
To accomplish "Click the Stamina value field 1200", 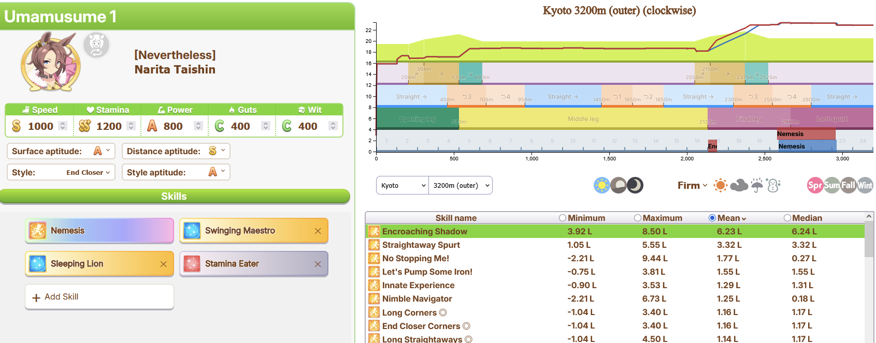I will click(x=109, y=126).
